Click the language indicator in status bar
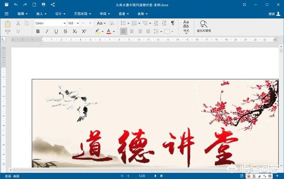Viewport: 284px width, 179px height. (12, 176)
